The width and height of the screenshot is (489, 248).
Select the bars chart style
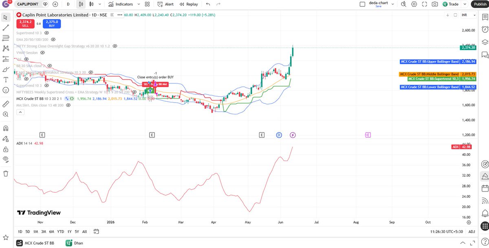(x=81, y=4)
